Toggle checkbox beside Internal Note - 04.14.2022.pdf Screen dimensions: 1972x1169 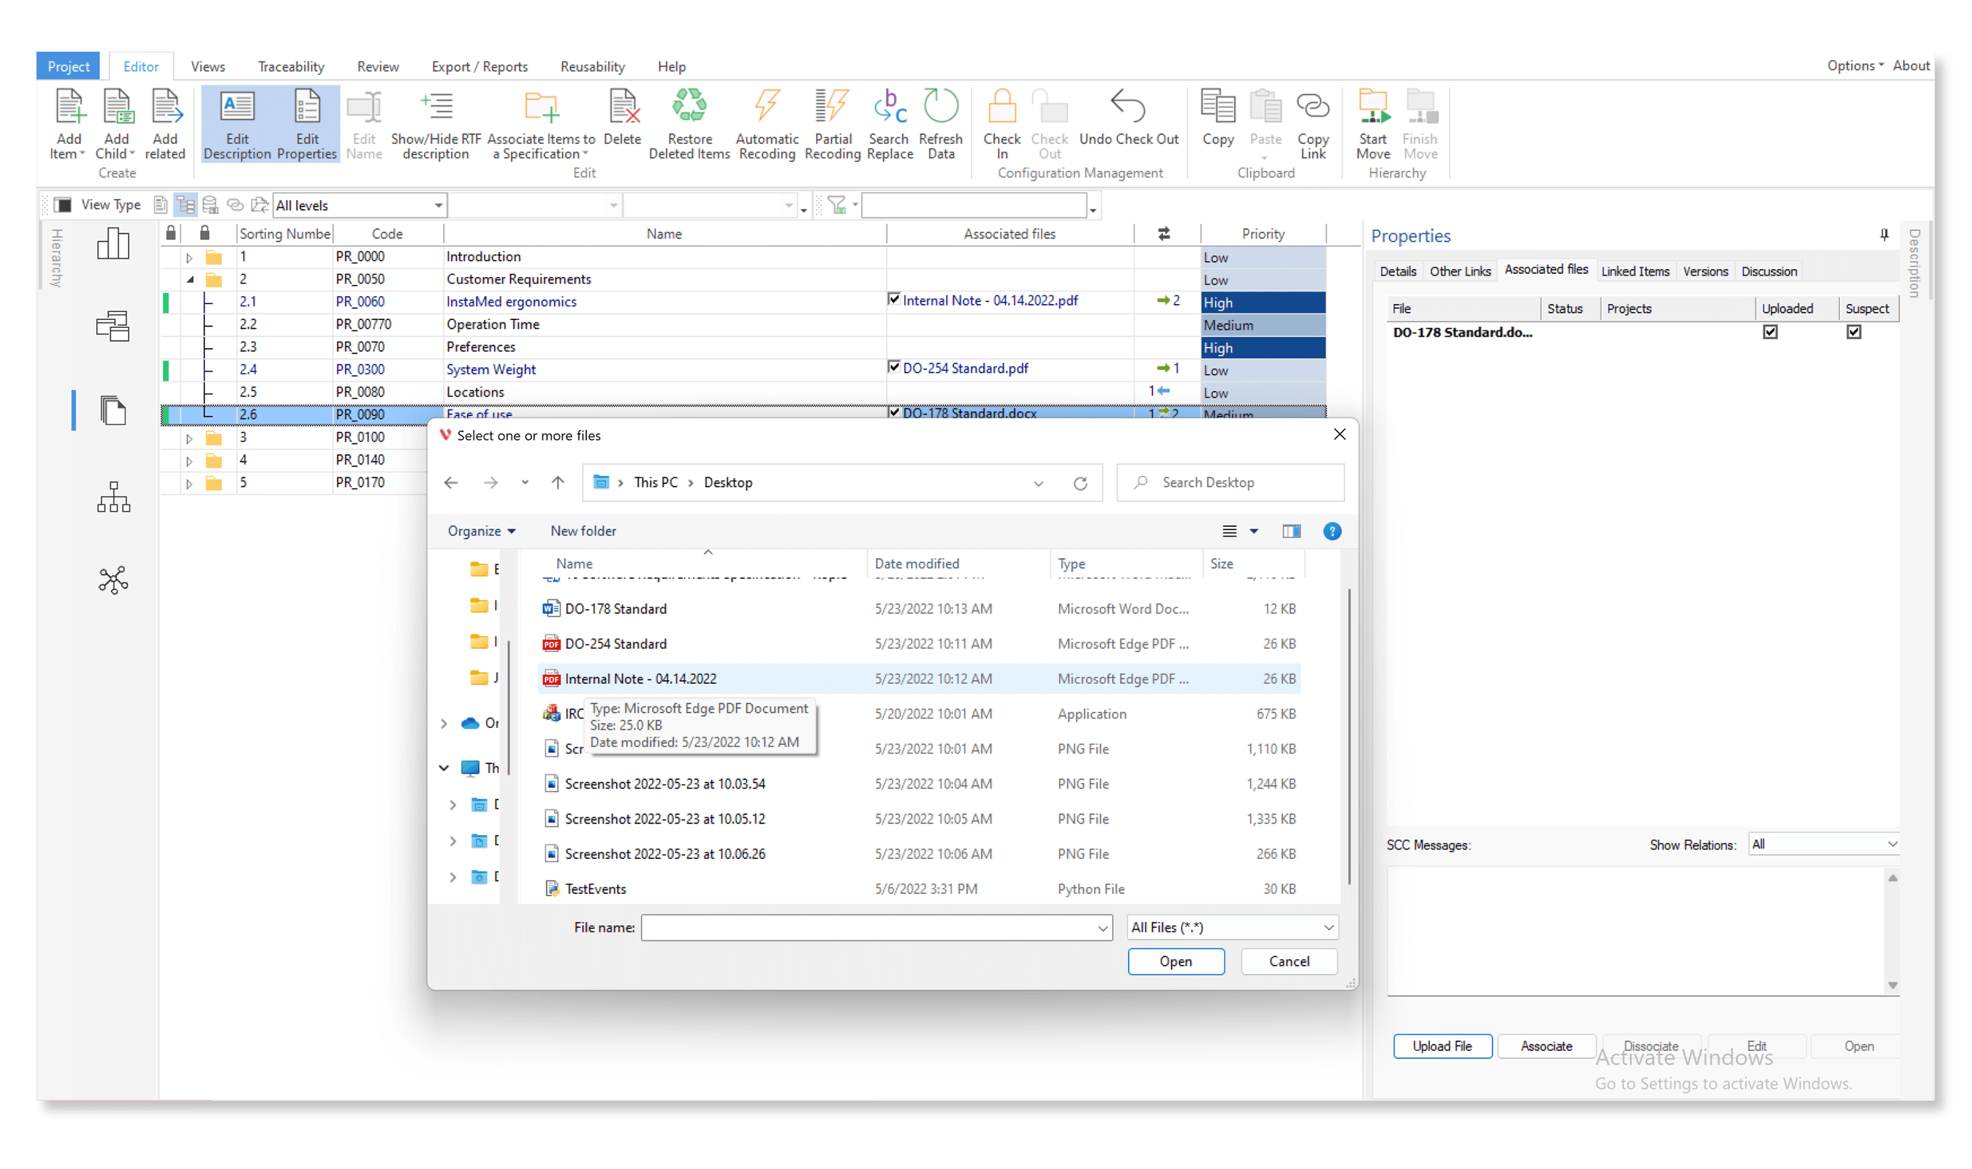click(894, 300)
